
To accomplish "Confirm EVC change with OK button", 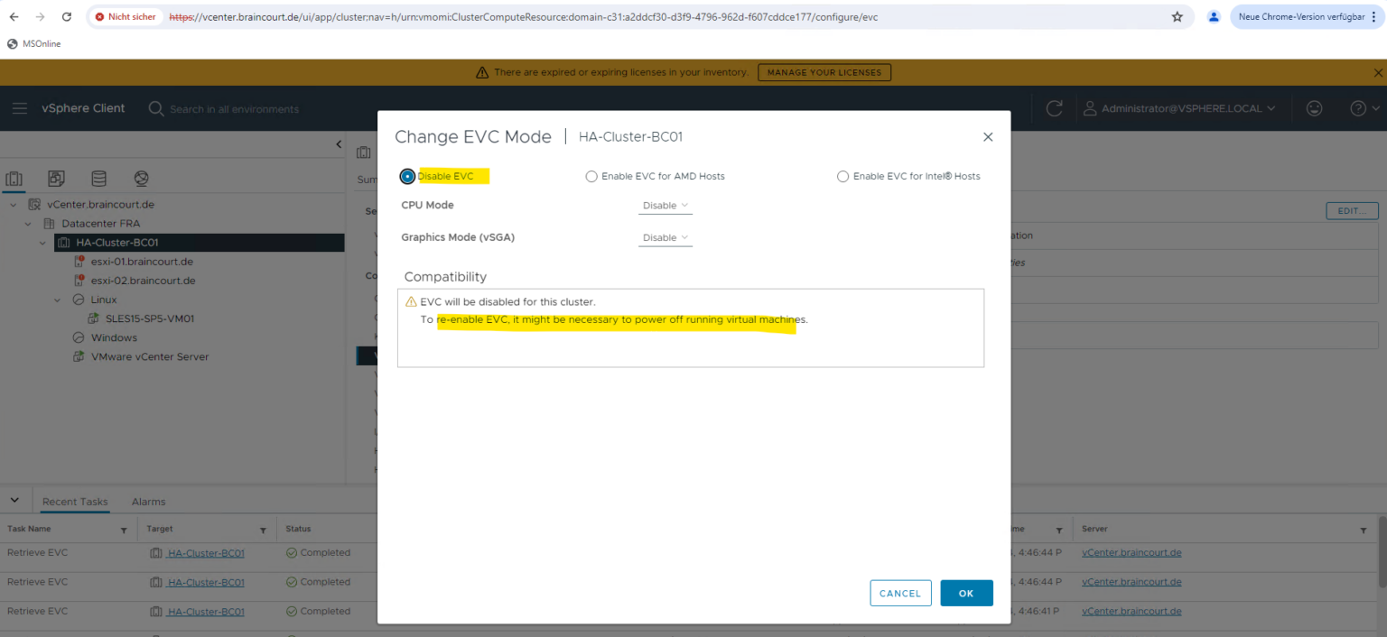I will [966, 593].
